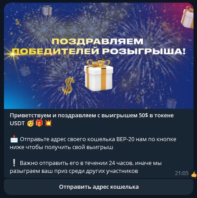Click the party face emoji after USDT

(30, 123)
